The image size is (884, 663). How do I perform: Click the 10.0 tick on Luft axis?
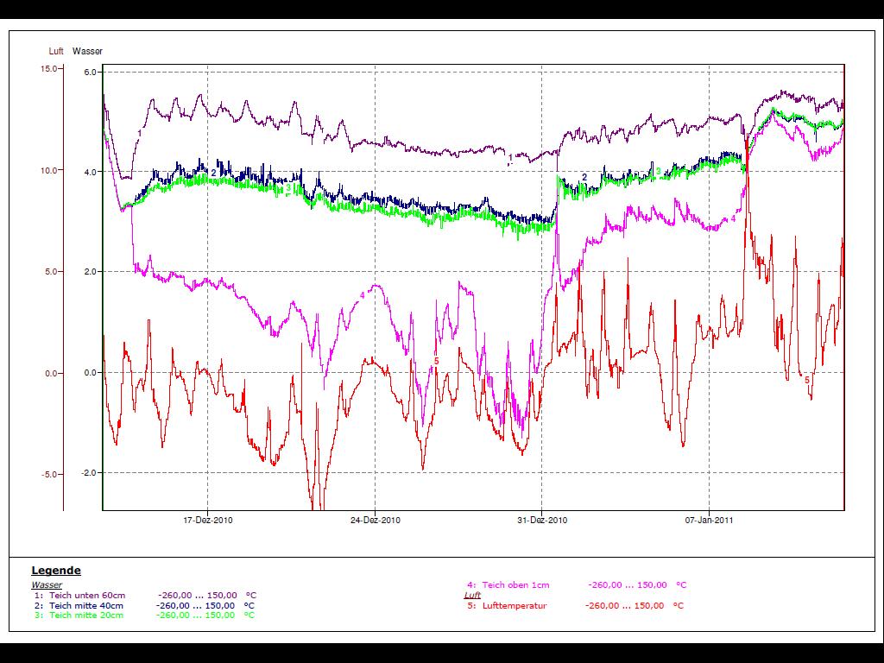[x=49, y=170]
